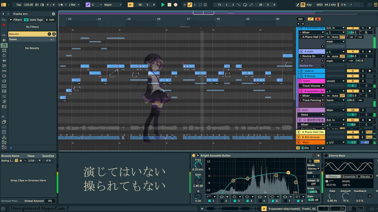Open the Stereo mode dropdown in EQ
Image resolution: width=378 pixels, height=212 pixels.
click(313, 169)
